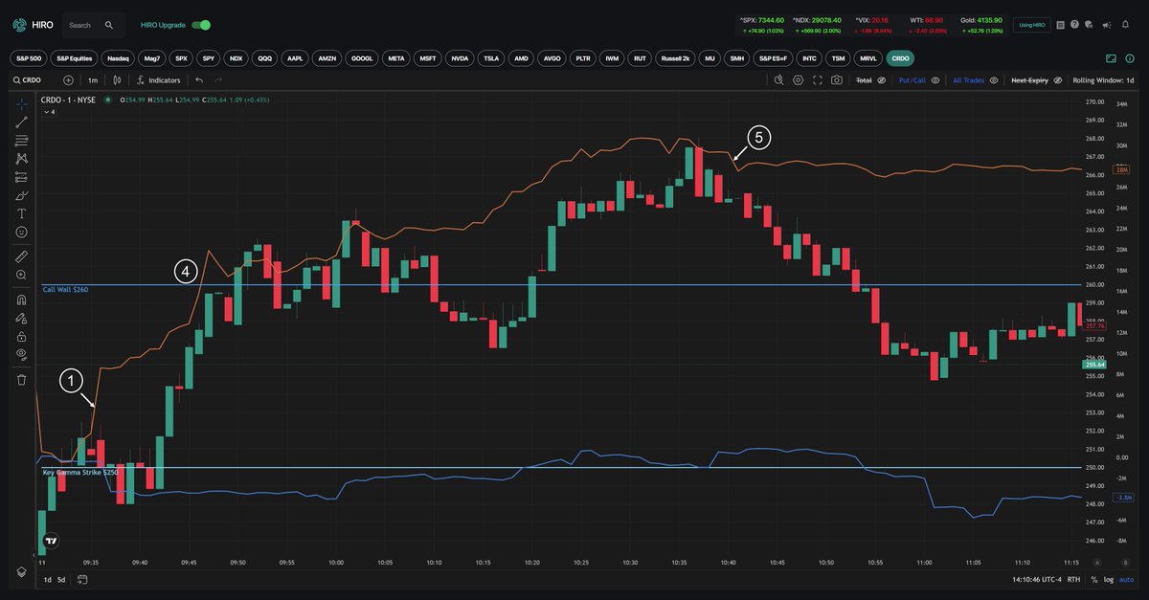Activate the zoom in tool
Image resolution: width=1149 pixels, height=600 pixels.
click(21, 275)
